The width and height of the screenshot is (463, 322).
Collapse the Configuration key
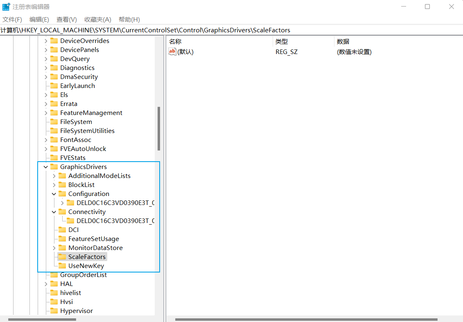point(54,194)
